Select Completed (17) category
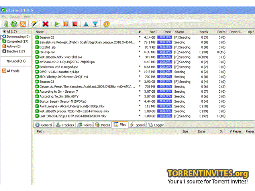Viewport: 255px width, 191px height. pos(16,41)
